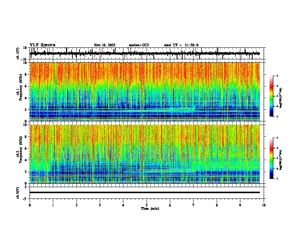Screen dimensions: 297x230
Task: Click time axis tick label '0'
Action: (30, 205)
